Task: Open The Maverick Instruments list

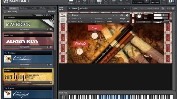Action: click(25, 29)
